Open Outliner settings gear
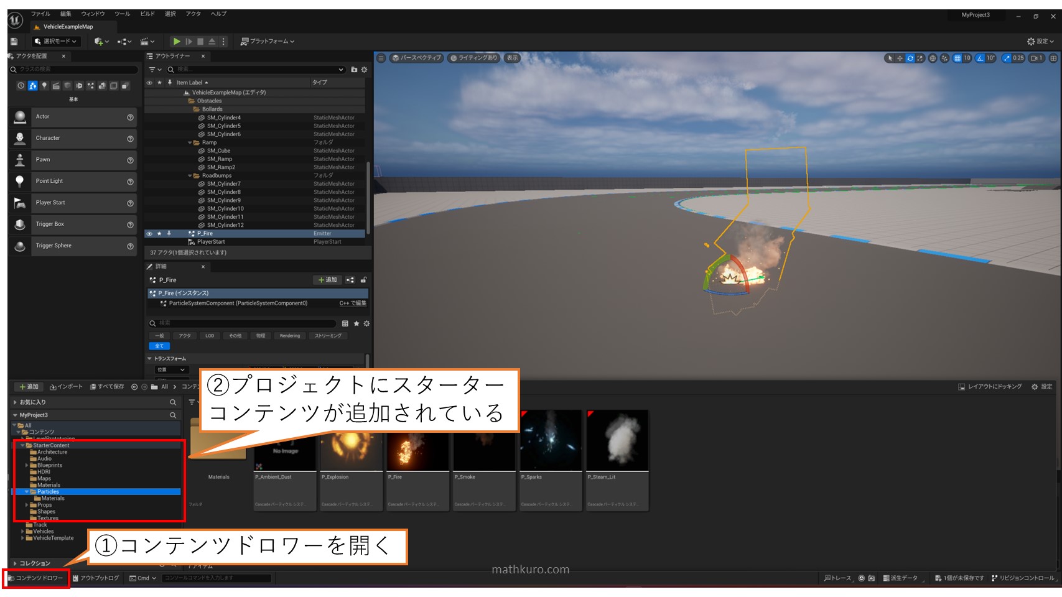The width and height of the screenshot is (1062, 597). [x=365, y=70]
